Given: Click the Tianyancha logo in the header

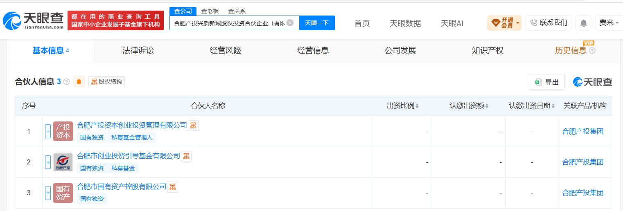Looking at the screenshot, I should point(33,20).
